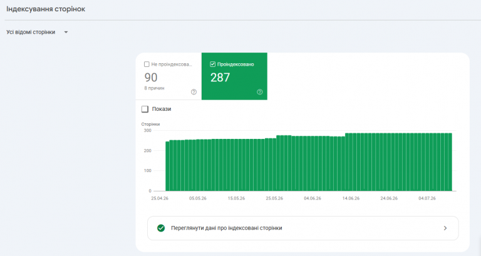481x256 pixels.
Task: Click the Усі відомі сторінки filter label
Action: 31,32
